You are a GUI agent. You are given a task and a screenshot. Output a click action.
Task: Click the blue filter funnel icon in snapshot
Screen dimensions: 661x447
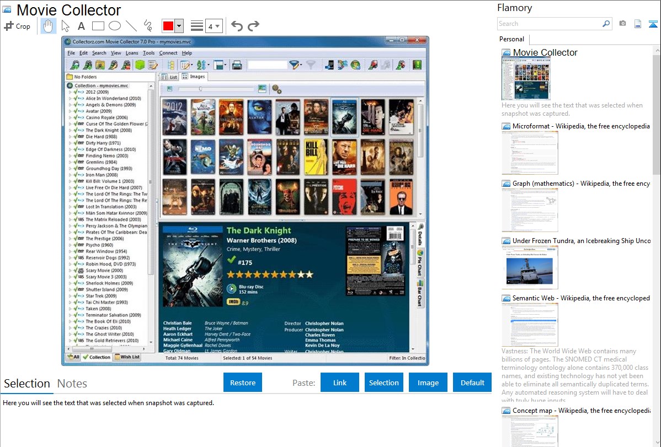coord(294,65)
